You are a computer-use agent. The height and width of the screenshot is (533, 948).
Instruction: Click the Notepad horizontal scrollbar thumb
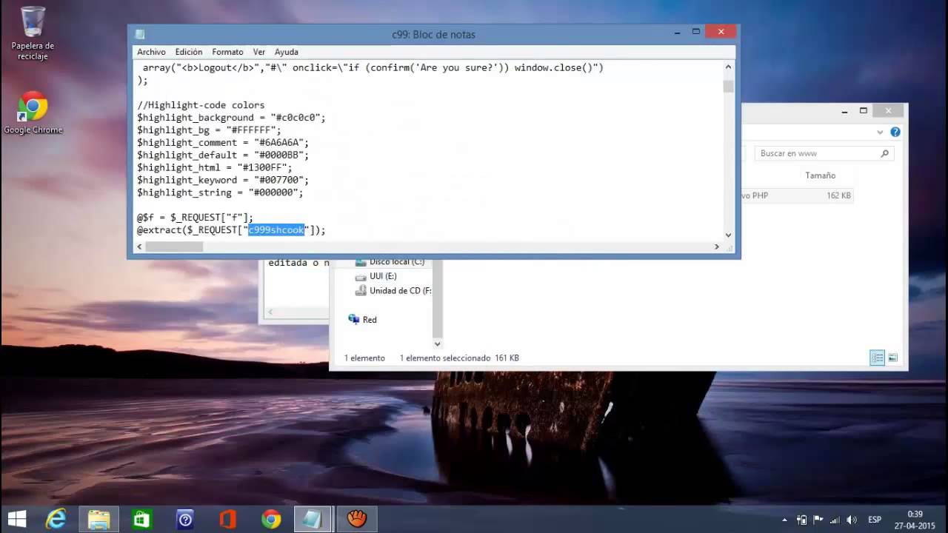[174, 247]
